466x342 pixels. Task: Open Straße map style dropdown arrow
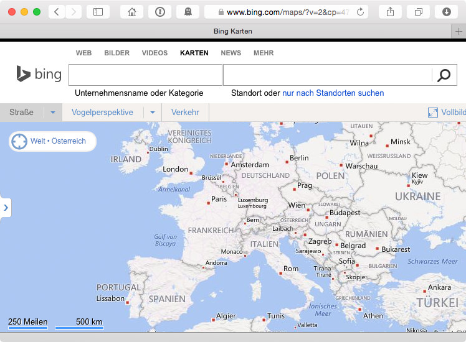[53, 113]
